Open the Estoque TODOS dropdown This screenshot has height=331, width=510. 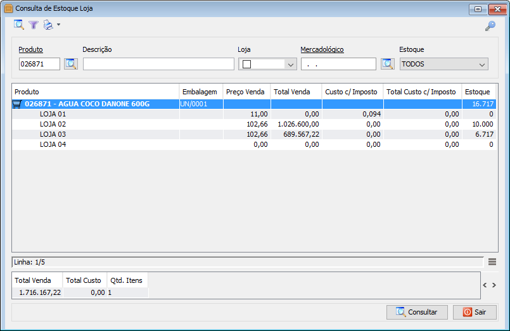click(482, 64)
